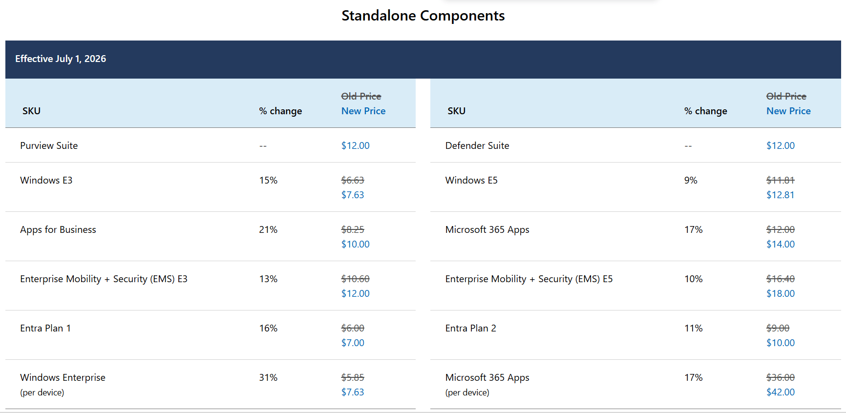Screen dimensions: 846x413
Task: Click the Entra Plan 2 SKU
Action: click(x=471, y=328)
